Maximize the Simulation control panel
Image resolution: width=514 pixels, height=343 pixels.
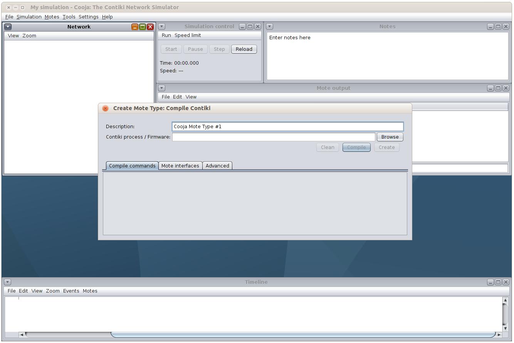250,27
